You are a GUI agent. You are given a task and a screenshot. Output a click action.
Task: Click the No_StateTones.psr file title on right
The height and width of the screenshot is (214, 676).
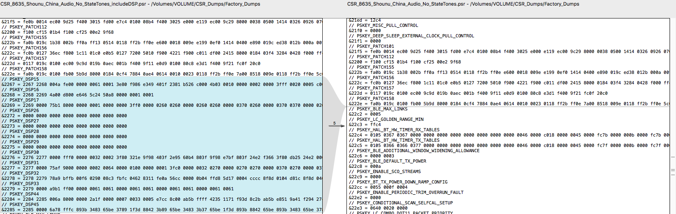[463, 4]
